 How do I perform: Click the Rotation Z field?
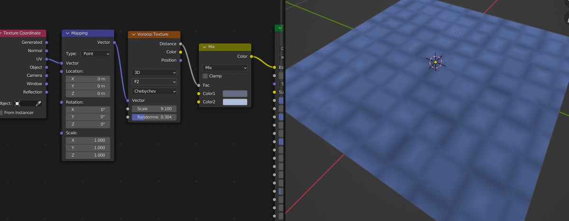pyautogui.click(x=88, y=124)
